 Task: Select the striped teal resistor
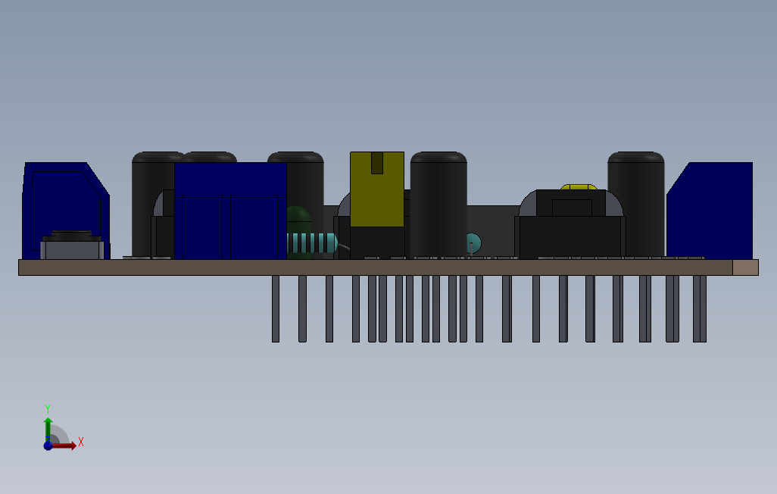(x=313, y=243)
